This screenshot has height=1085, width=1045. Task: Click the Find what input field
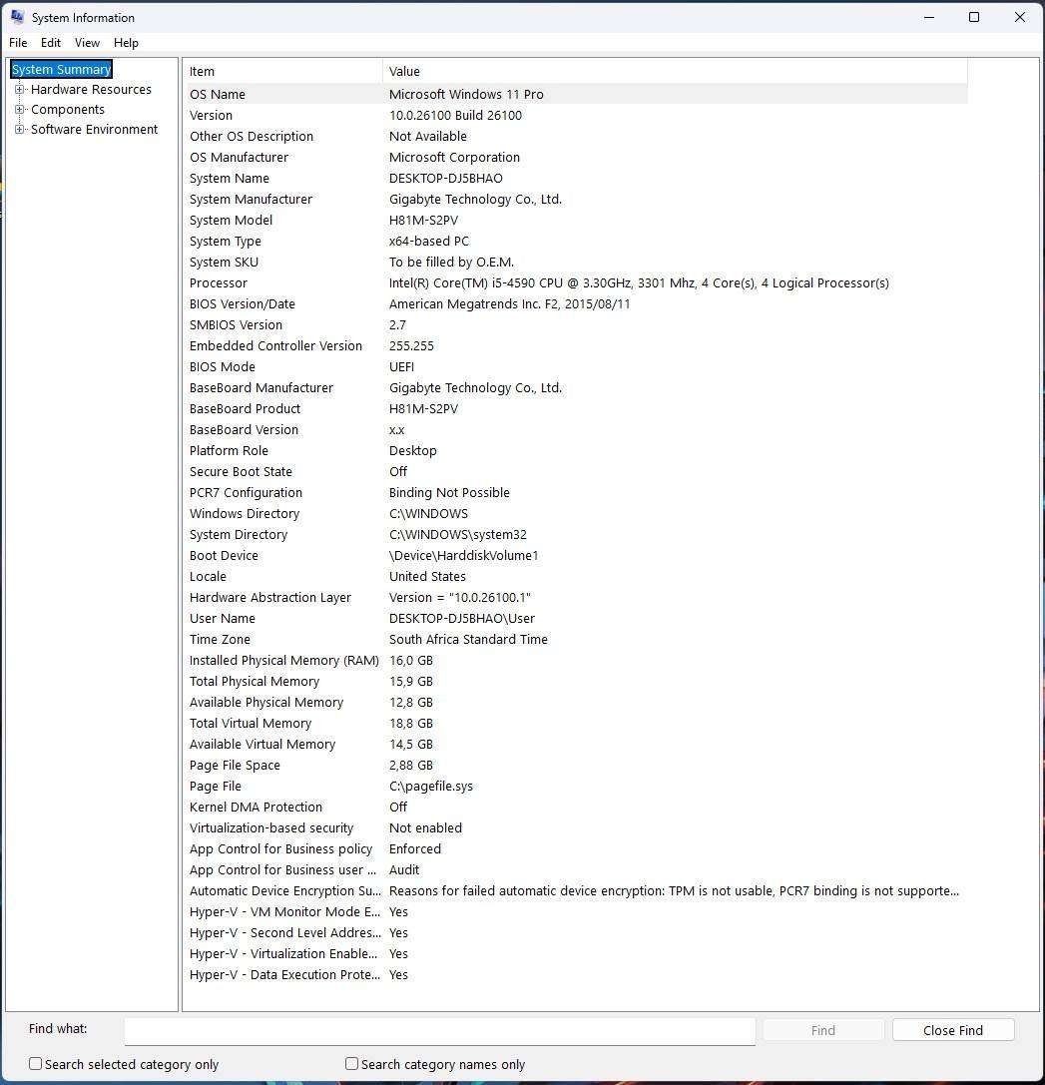(439, 1029)
